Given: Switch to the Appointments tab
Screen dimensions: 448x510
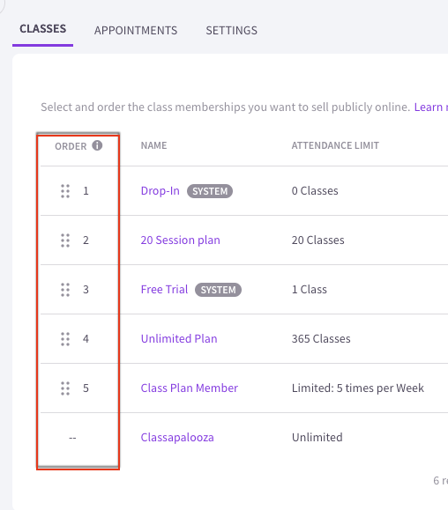Looking at the screenshot, I should (136, 31).
